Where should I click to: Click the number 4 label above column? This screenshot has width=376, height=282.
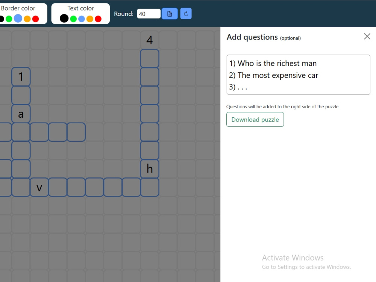tap(150, 40)
